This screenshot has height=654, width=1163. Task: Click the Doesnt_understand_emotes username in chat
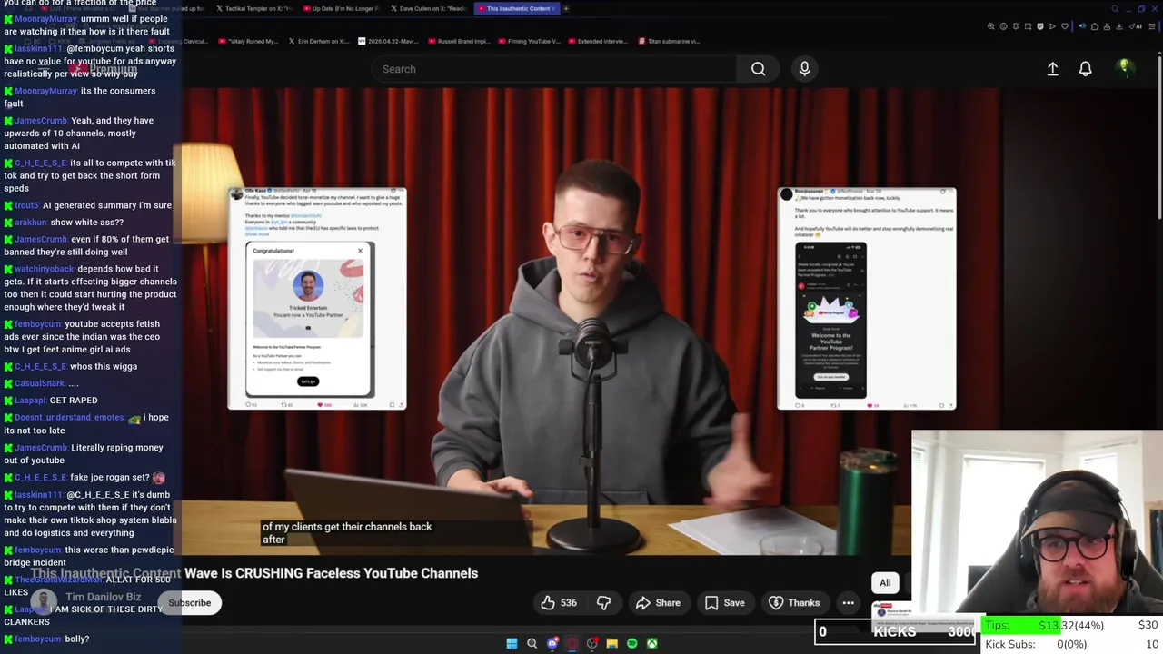tap(68, 417)
